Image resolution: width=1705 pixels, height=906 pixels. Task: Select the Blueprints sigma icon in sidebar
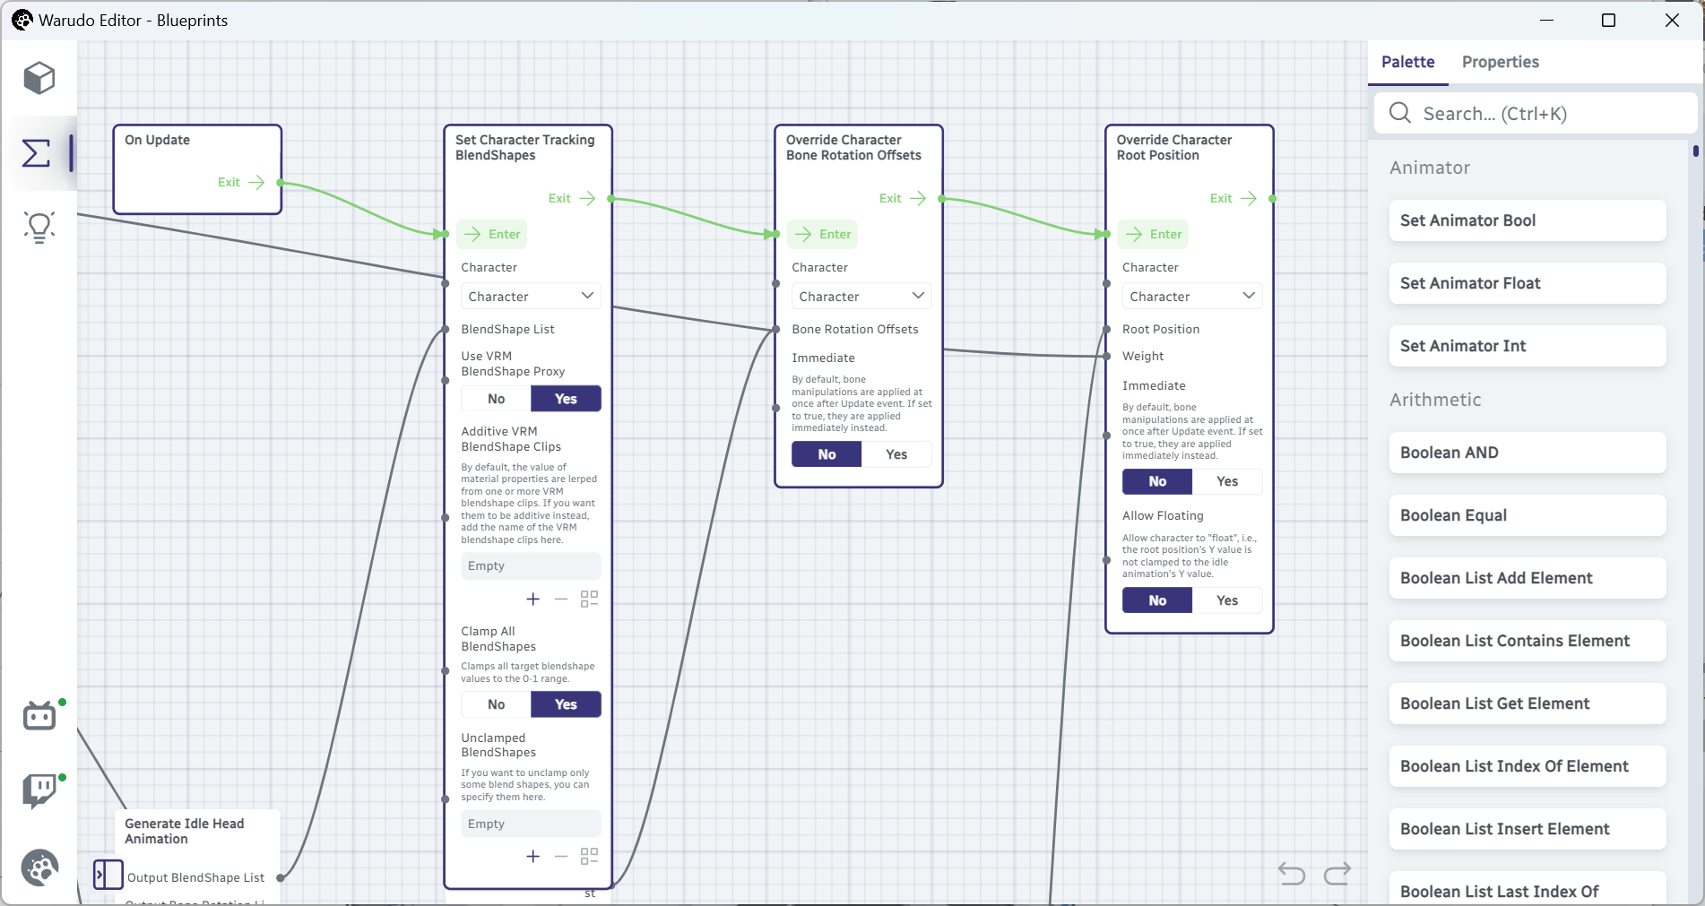tap(37, 153)
